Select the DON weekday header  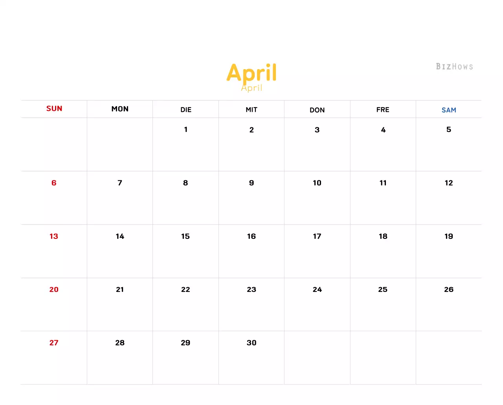coord(317,110)
